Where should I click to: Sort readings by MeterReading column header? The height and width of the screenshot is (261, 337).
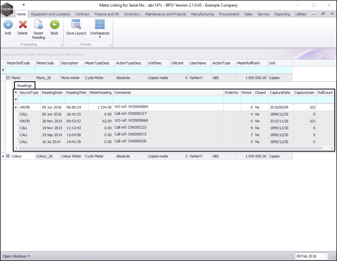coord(101,93)
